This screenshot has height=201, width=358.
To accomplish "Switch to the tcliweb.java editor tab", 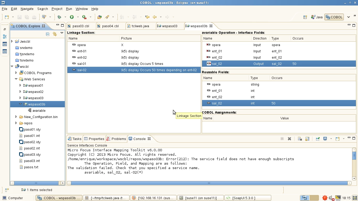I will [x=140, y=26].
